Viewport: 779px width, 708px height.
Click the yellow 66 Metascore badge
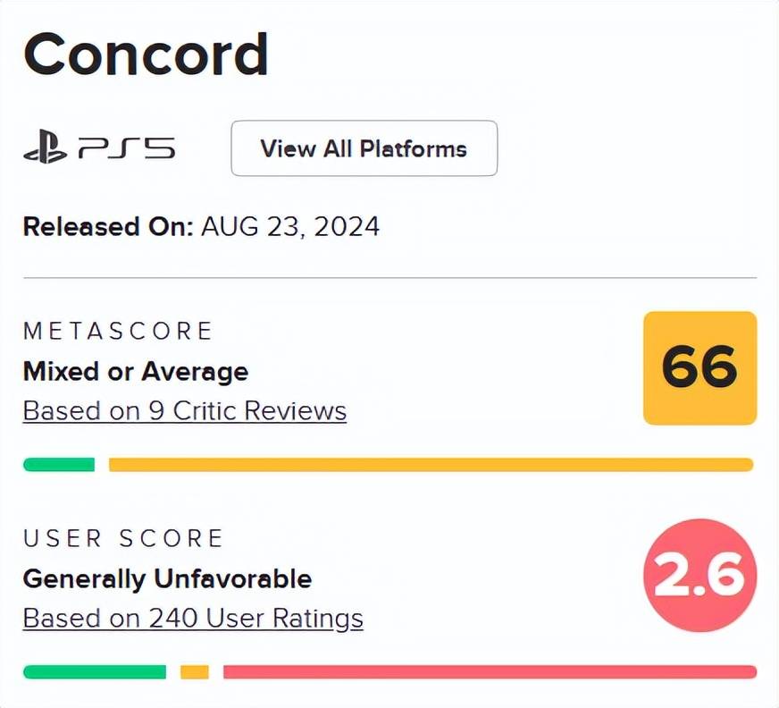click(x=699, y=367)
